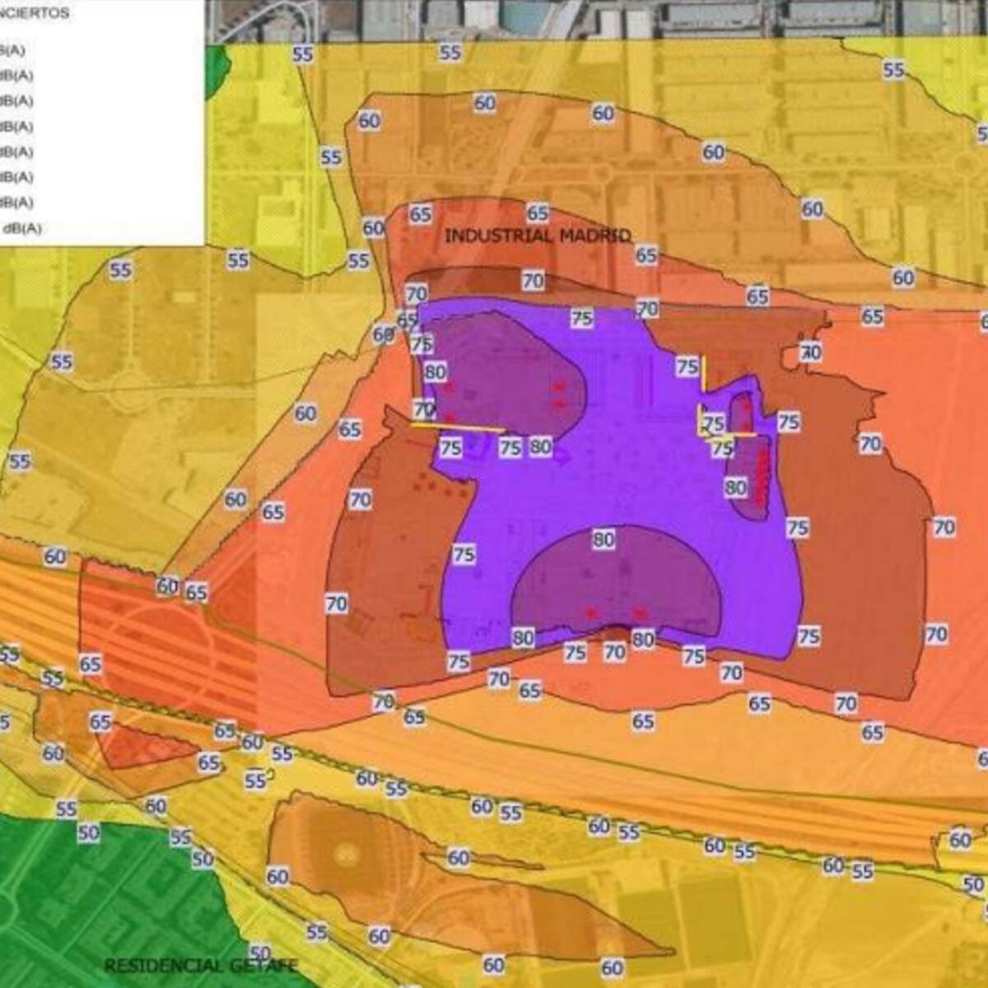
Task: Click the 75 label below INDUSTRIAL MADRID text
Action: tap(582, 318)
